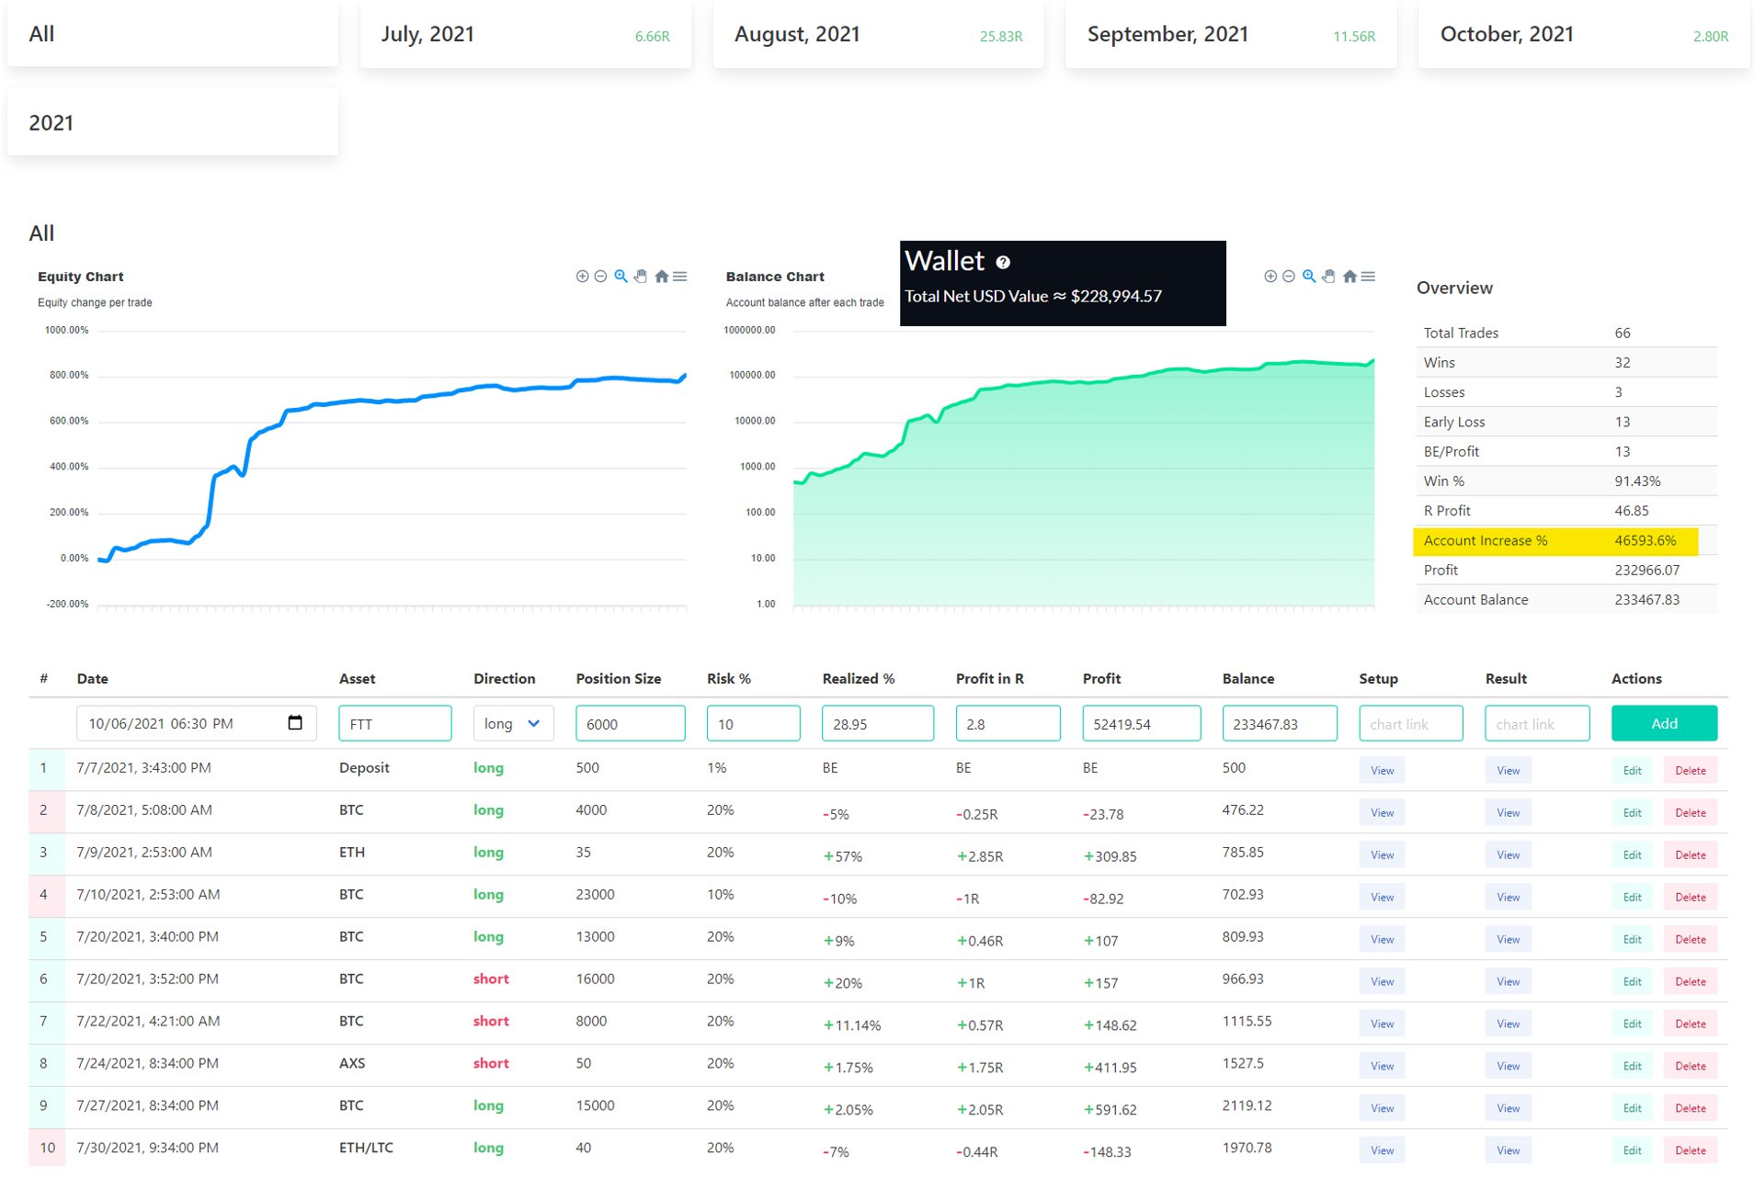Click the Add button to log trade
The width and height of the screenshot is (1754, 1177).
(x=1664, y=723)
